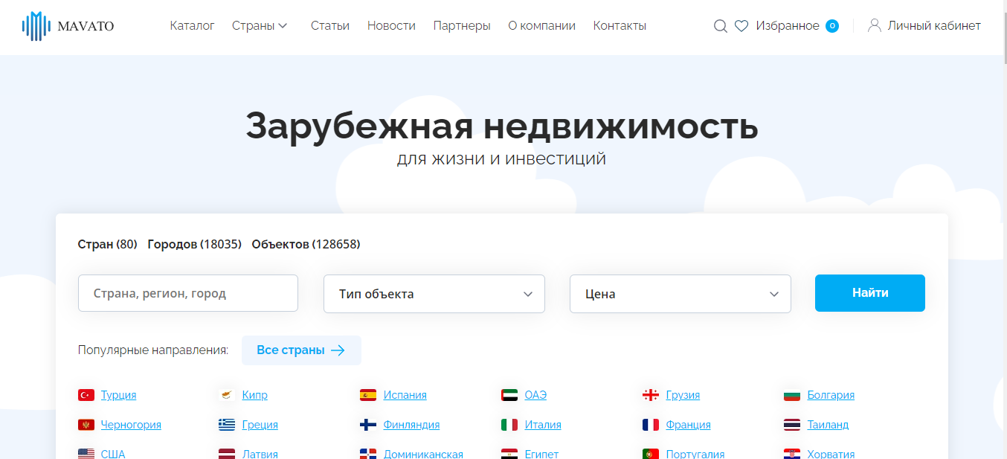Open the Болгария country link
The width and height of the screenshot is (1007, 459).
point(831,395)
